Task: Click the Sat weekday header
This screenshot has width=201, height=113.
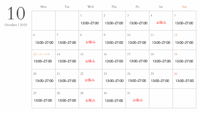Action: click(x=161, y=7)
